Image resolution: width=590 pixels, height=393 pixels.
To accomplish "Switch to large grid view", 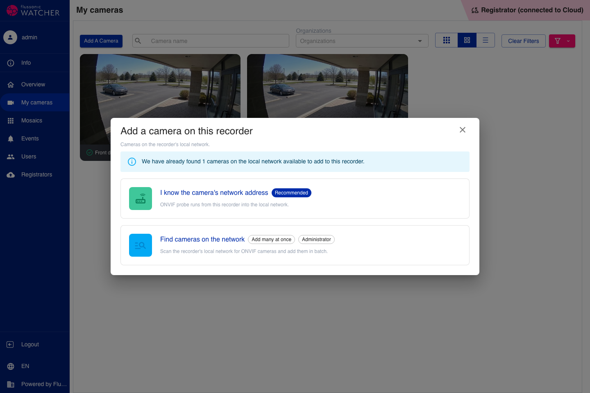I will [467, 40].
